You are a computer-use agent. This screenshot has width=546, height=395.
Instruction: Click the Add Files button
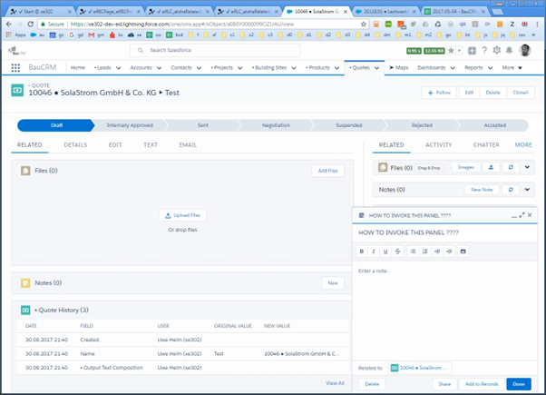327,171
